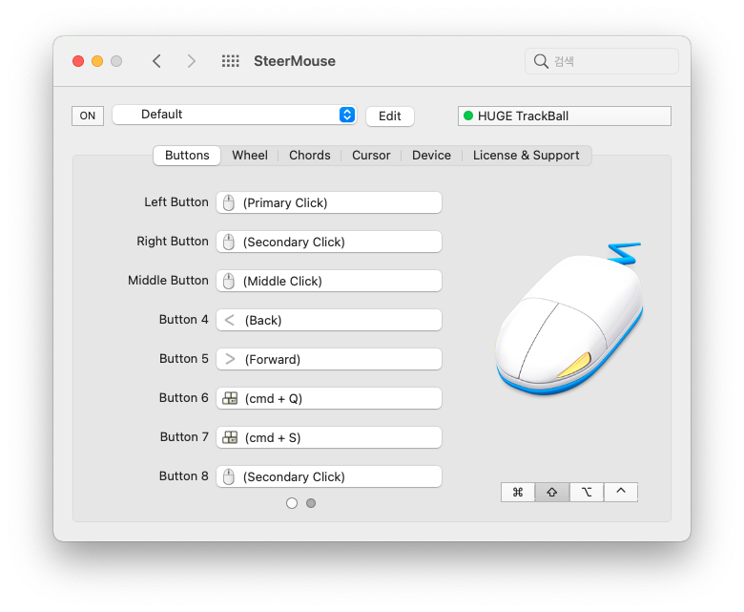
Task: Show all preferences grid icon
Action: (231, 61)
